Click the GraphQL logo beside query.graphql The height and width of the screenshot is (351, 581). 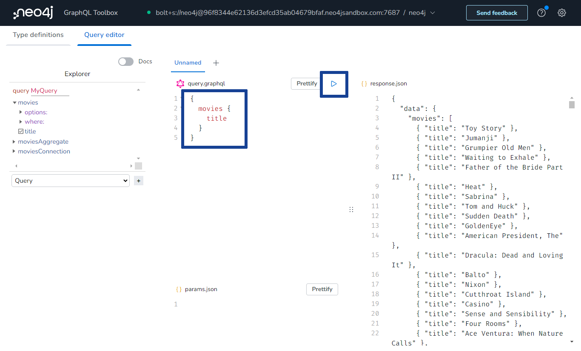point(180,83)
